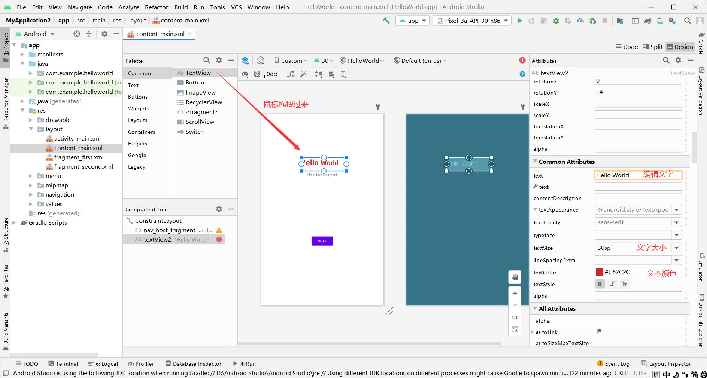The image size is (707, 378).
Task: Click Select Opened File target icon in Project panel
Action: click(77, 34)
